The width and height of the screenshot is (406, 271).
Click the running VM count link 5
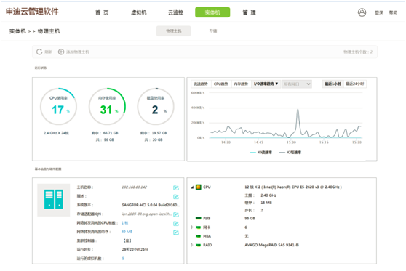(x=123, y=259)
